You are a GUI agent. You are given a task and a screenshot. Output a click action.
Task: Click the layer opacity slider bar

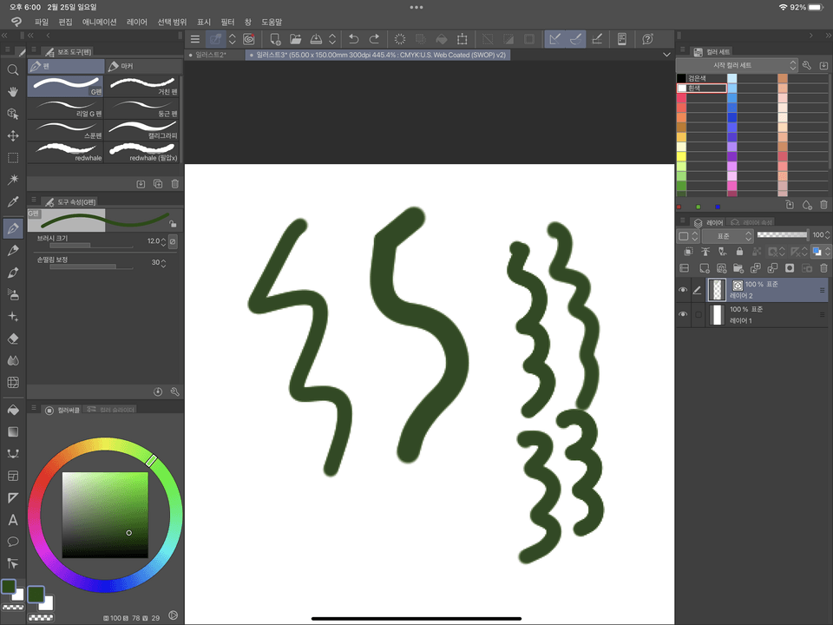pyautogui.click(x=782, y=235)
